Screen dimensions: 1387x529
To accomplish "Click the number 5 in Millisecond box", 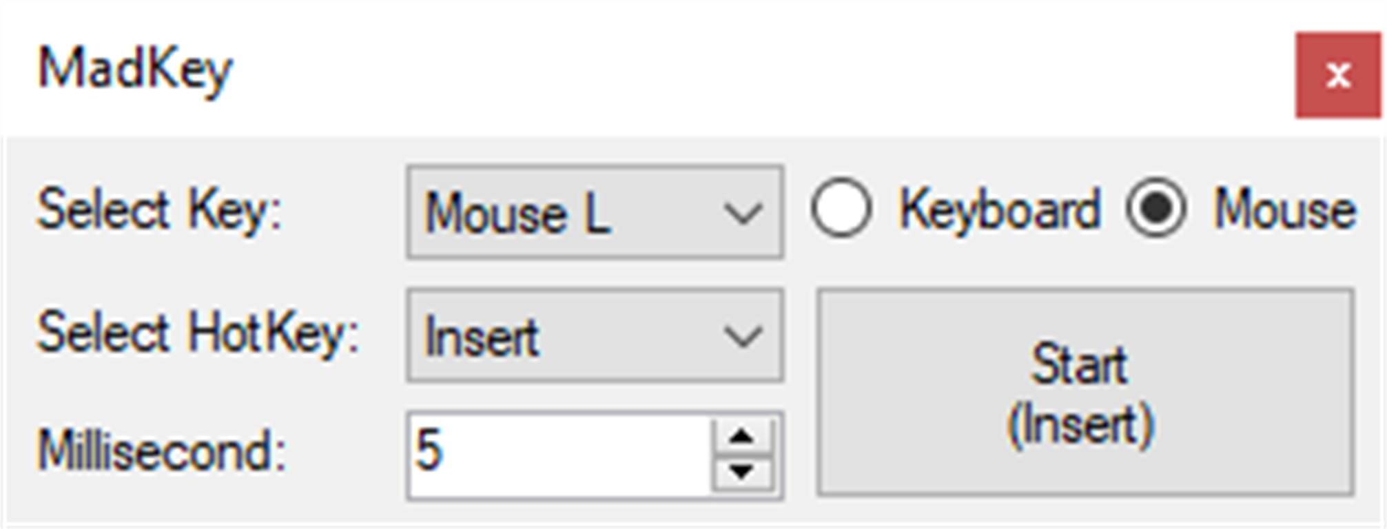I will [428, 450].
